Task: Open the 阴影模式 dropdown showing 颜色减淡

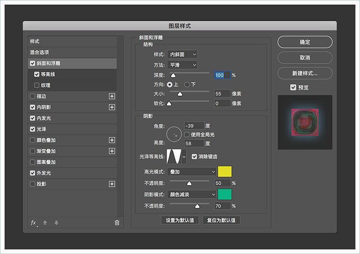Action: [x=192, y=195]
